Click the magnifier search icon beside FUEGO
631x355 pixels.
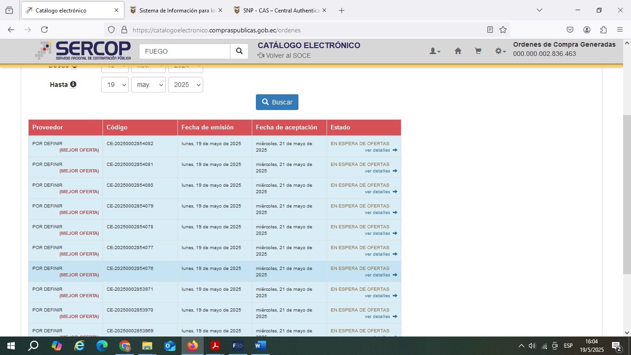(x=239, y=51)
